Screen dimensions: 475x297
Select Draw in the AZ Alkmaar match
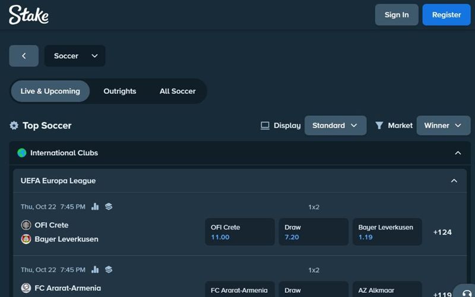click(x=313, y=289)
